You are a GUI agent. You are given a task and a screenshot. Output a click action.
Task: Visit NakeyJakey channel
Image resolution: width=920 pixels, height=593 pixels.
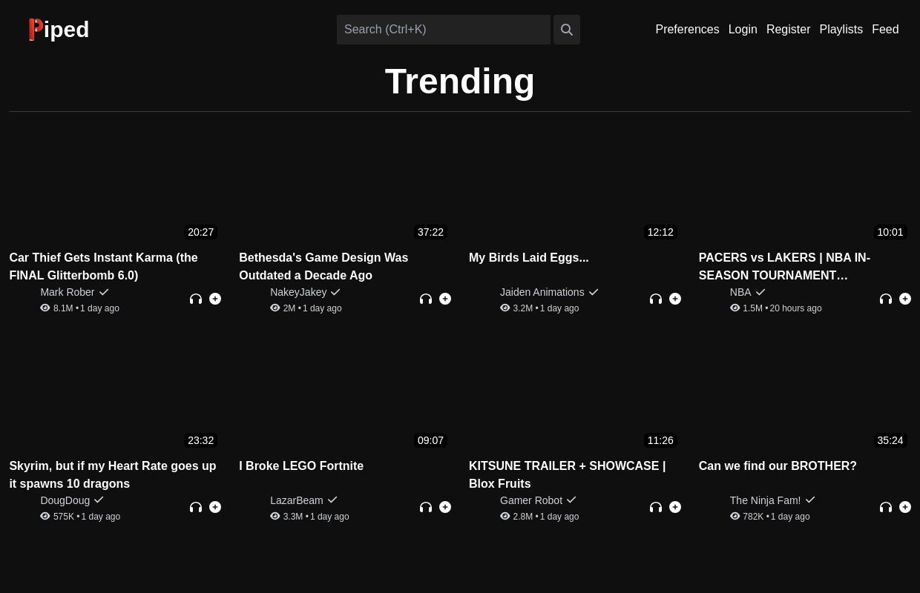(x=298, y=292)
